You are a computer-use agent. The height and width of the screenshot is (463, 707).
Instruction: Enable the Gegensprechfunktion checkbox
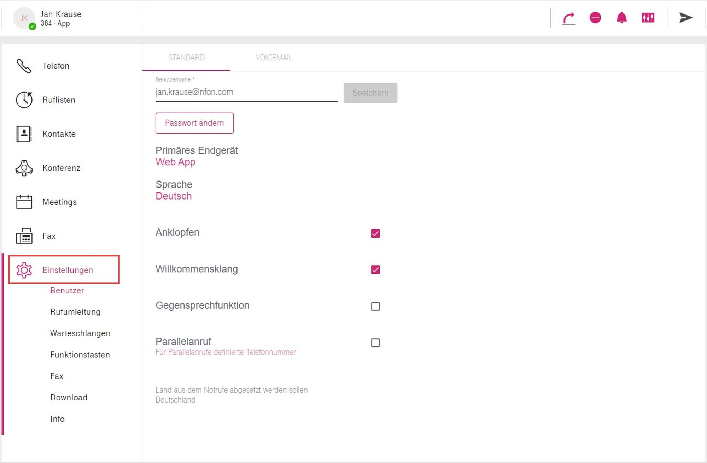coord(375,306)
